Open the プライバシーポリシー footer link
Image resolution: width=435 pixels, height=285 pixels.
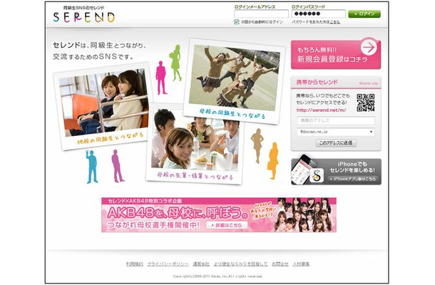168,264
